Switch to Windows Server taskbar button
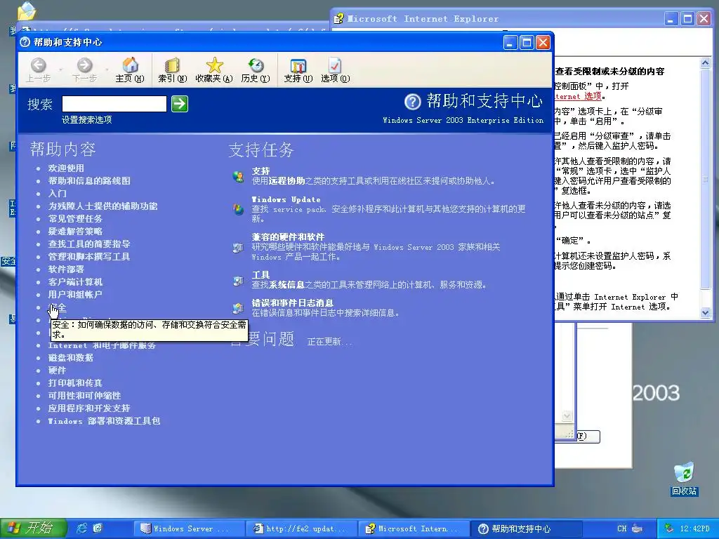 189,528
